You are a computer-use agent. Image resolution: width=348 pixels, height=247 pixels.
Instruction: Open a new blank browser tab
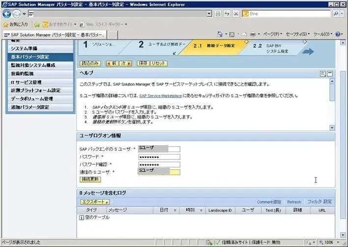(112, 35)
